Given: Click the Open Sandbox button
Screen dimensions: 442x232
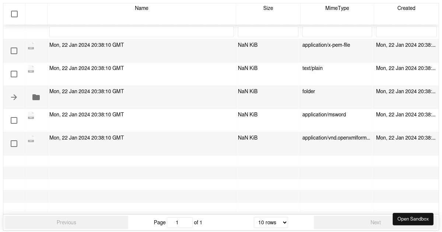Looking at the screenshot, I should click(413, 219).
